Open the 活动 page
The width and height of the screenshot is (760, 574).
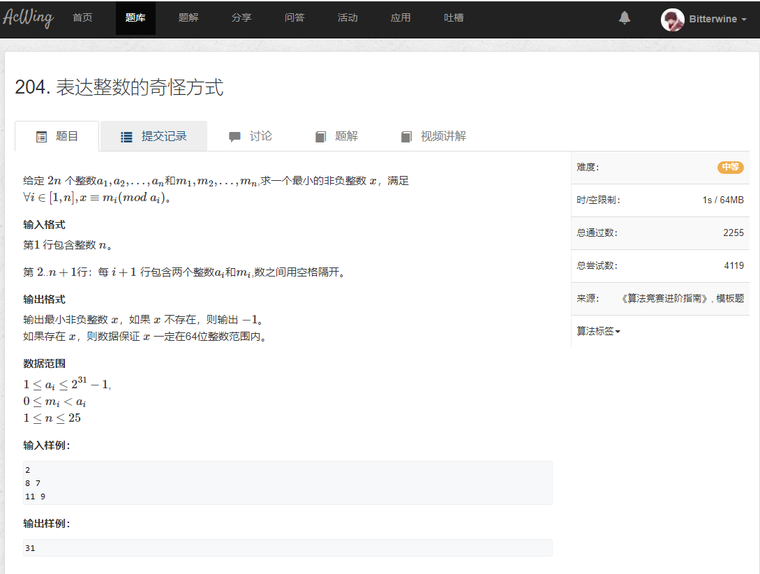[x=348, y=18]
